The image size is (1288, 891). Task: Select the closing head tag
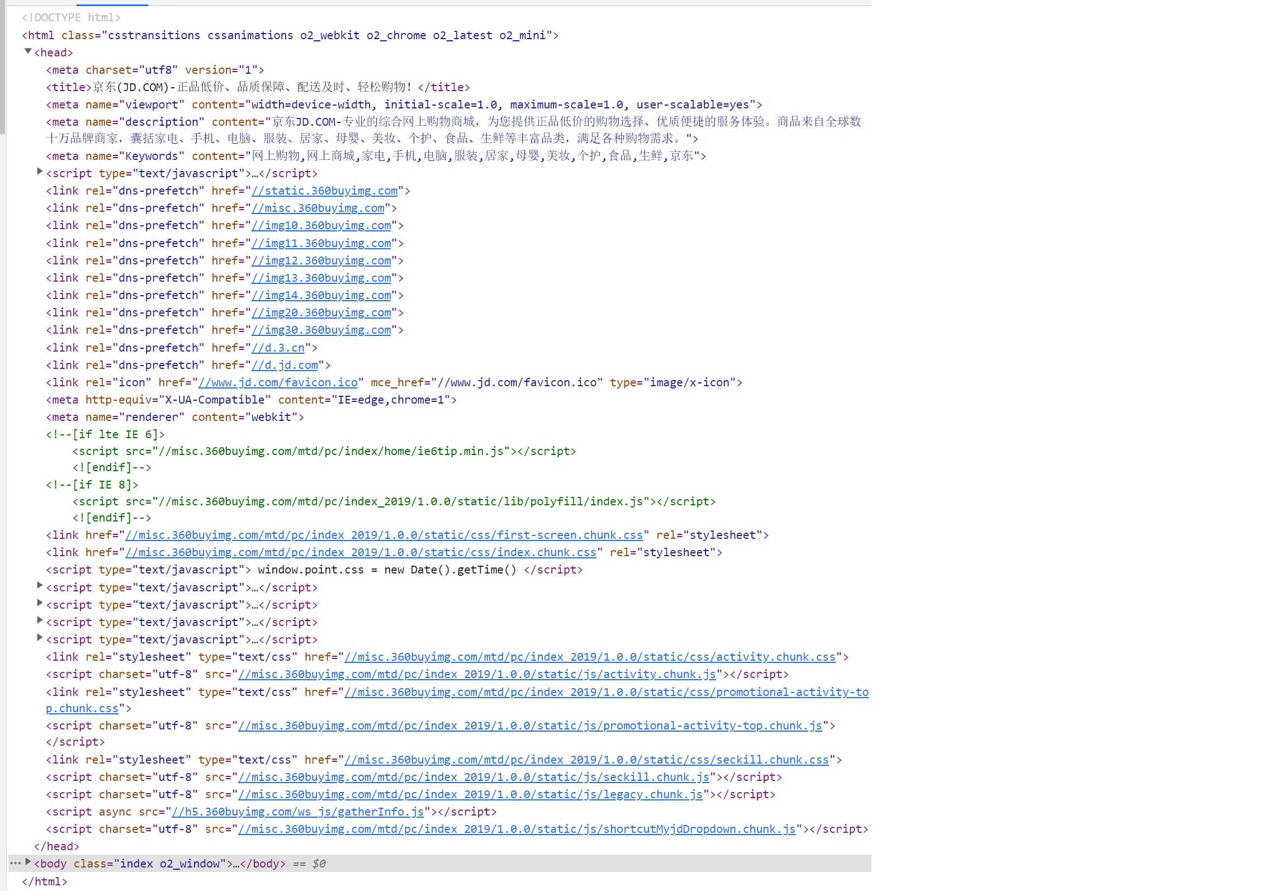tap(56, 846)
